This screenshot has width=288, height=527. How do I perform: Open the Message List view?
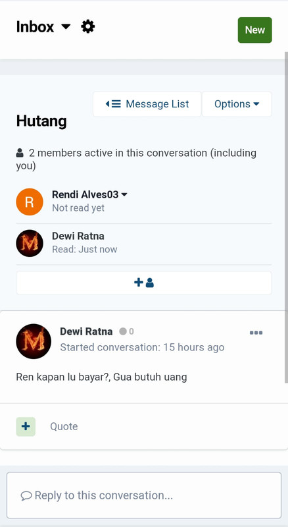coord(147,104)
